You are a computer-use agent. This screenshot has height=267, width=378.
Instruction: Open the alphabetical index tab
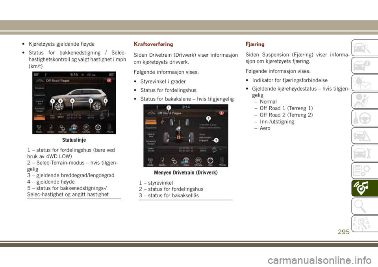tap(364, 224)
